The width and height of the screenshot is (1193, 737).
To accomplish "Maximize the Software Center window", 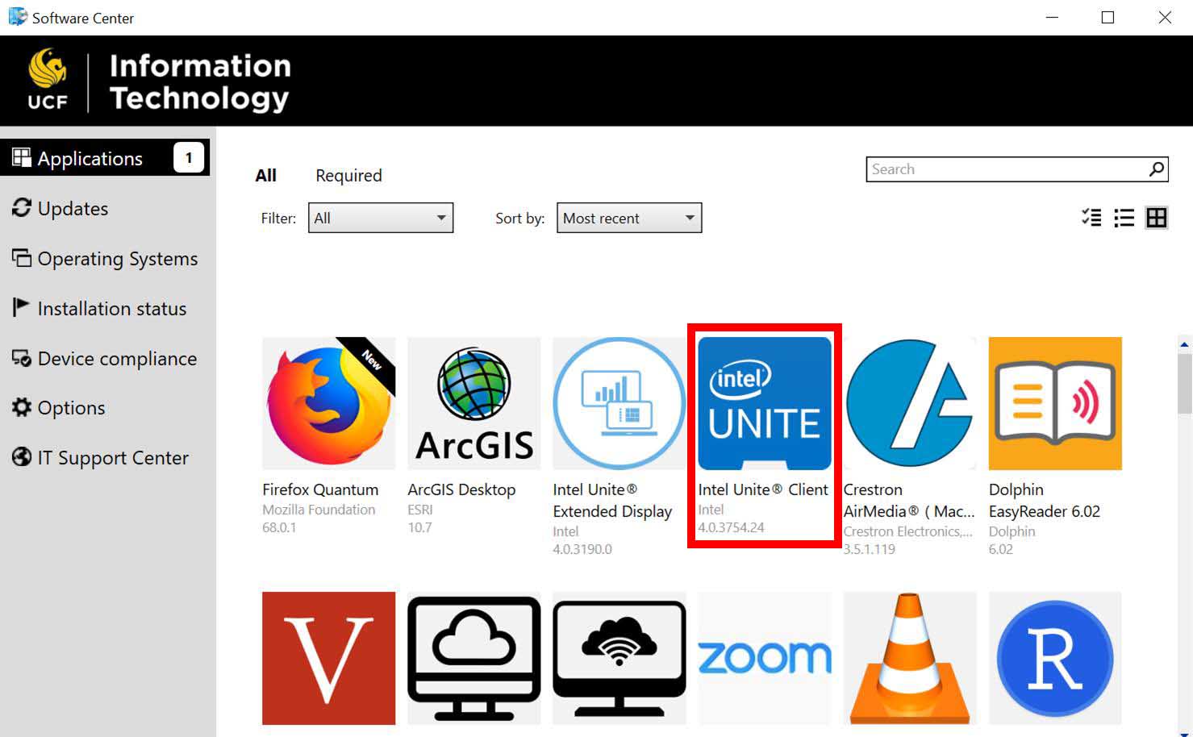I will 1107,17.
